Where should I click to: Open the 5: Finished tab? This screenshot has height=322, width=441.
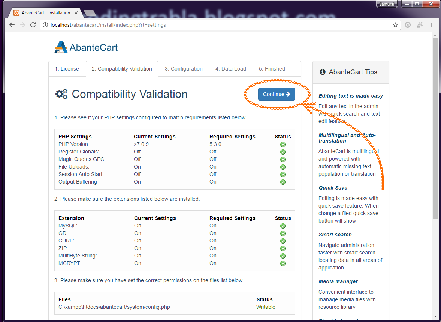click(272, 69)
